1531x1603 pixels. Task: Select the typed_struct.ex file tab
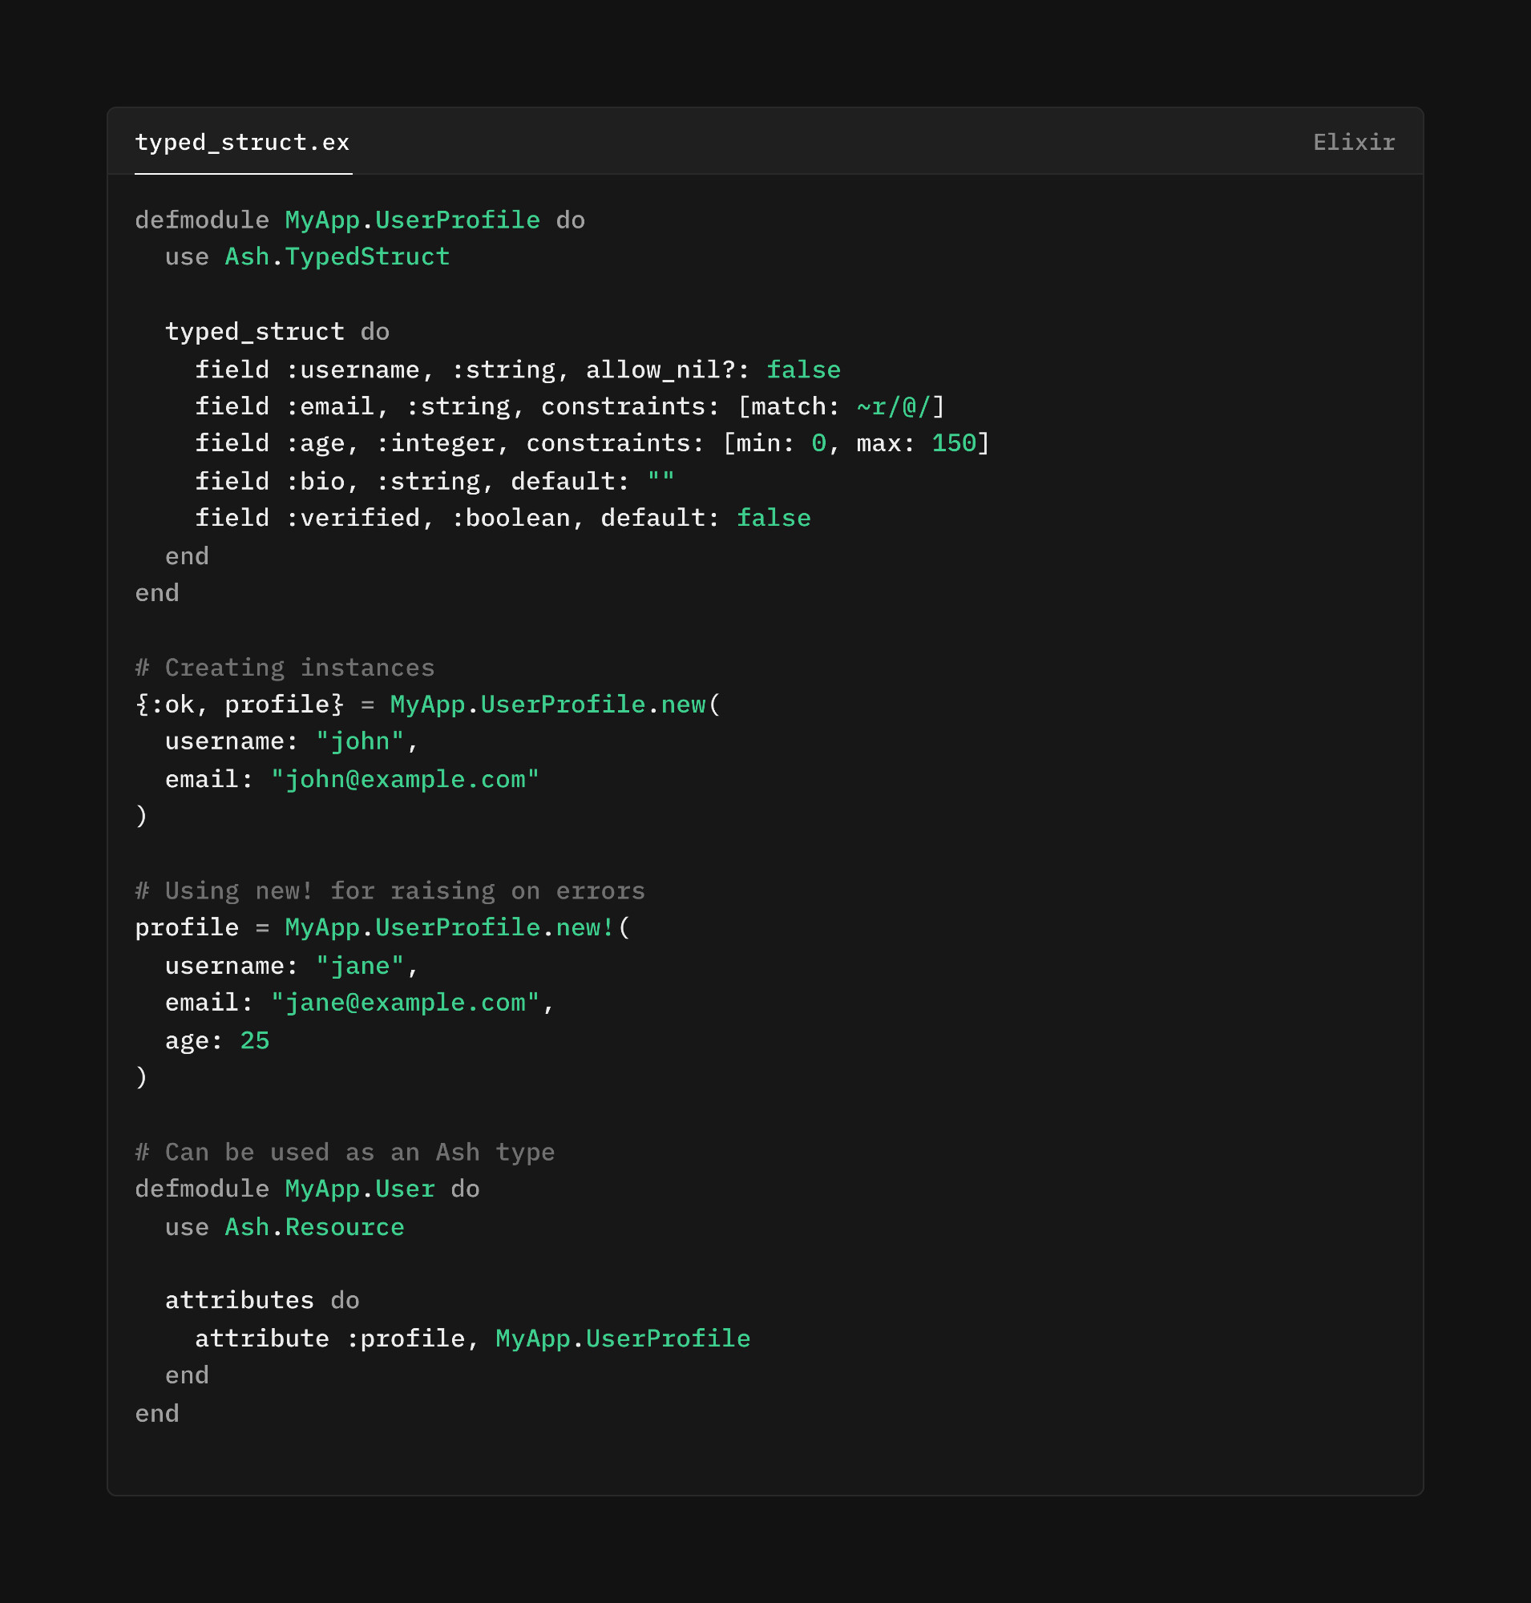coord(241,143)
